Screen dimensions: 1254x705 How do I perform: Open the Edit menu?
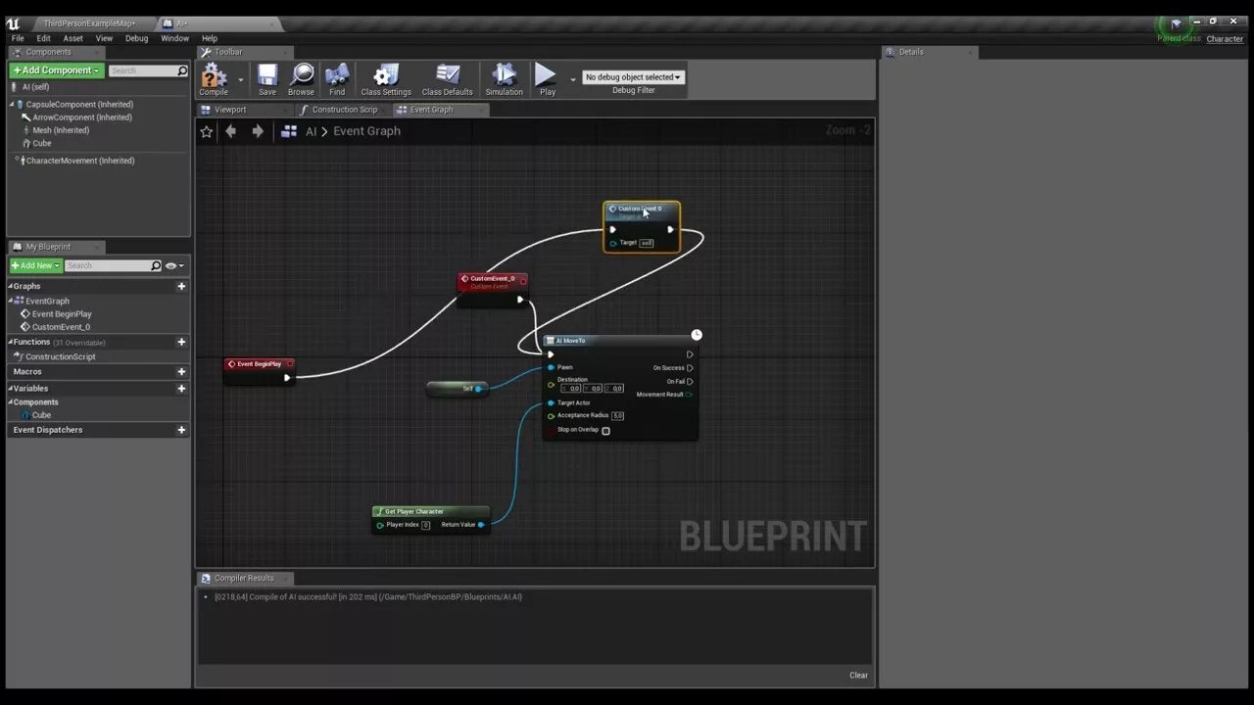[x=43, y=38]
